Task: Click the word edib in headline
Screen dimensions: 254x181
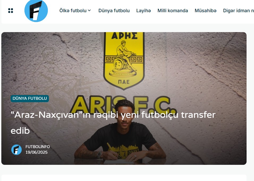Action: pos(20,131)
